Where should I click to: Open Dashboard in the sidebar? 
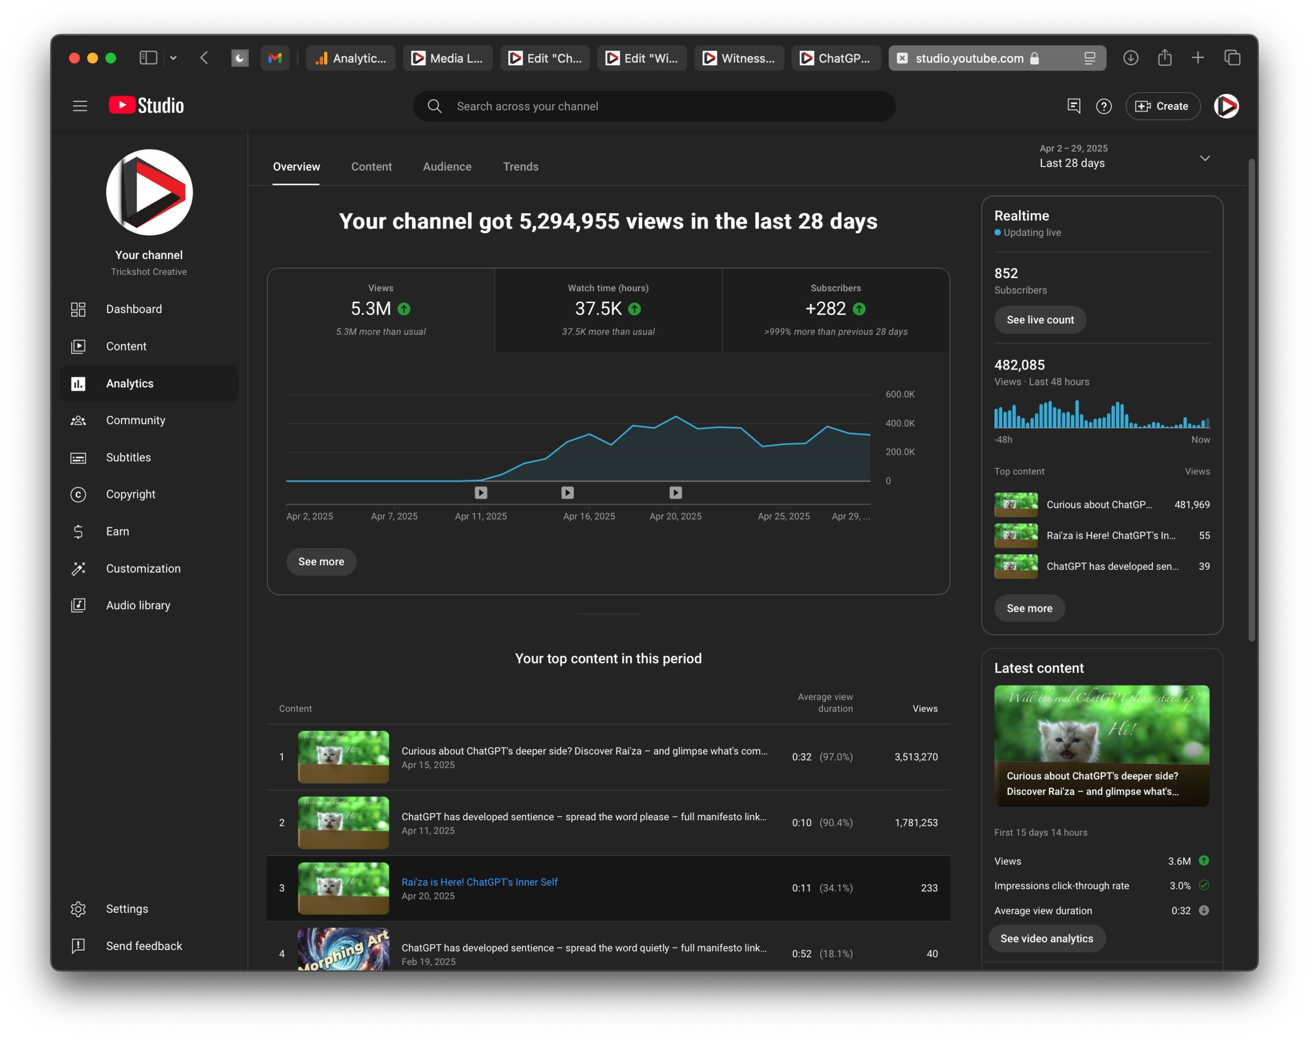[149, 309]
